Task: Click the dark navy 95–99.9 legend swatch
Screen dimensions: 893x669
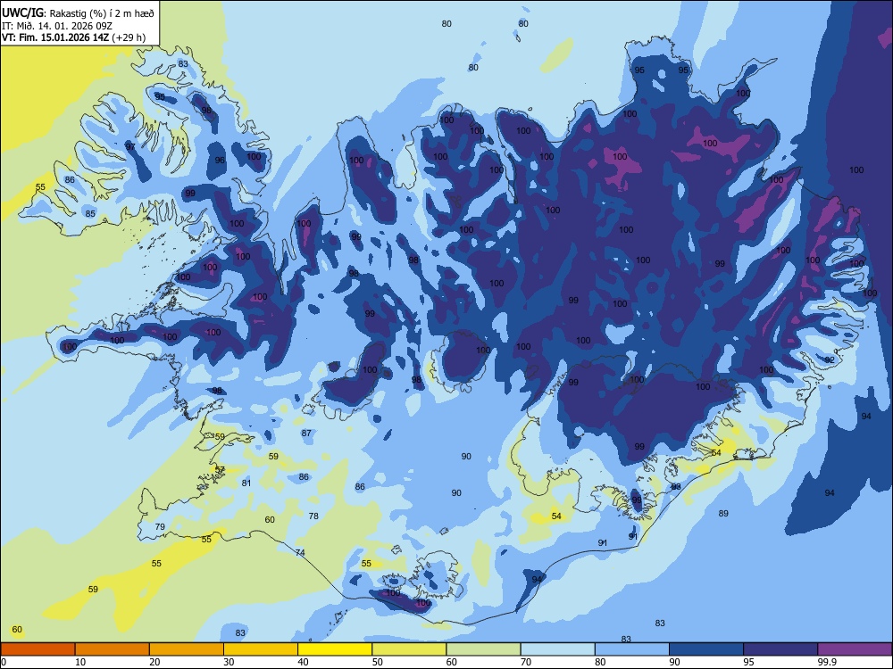Action: click(x=780, y=649)
